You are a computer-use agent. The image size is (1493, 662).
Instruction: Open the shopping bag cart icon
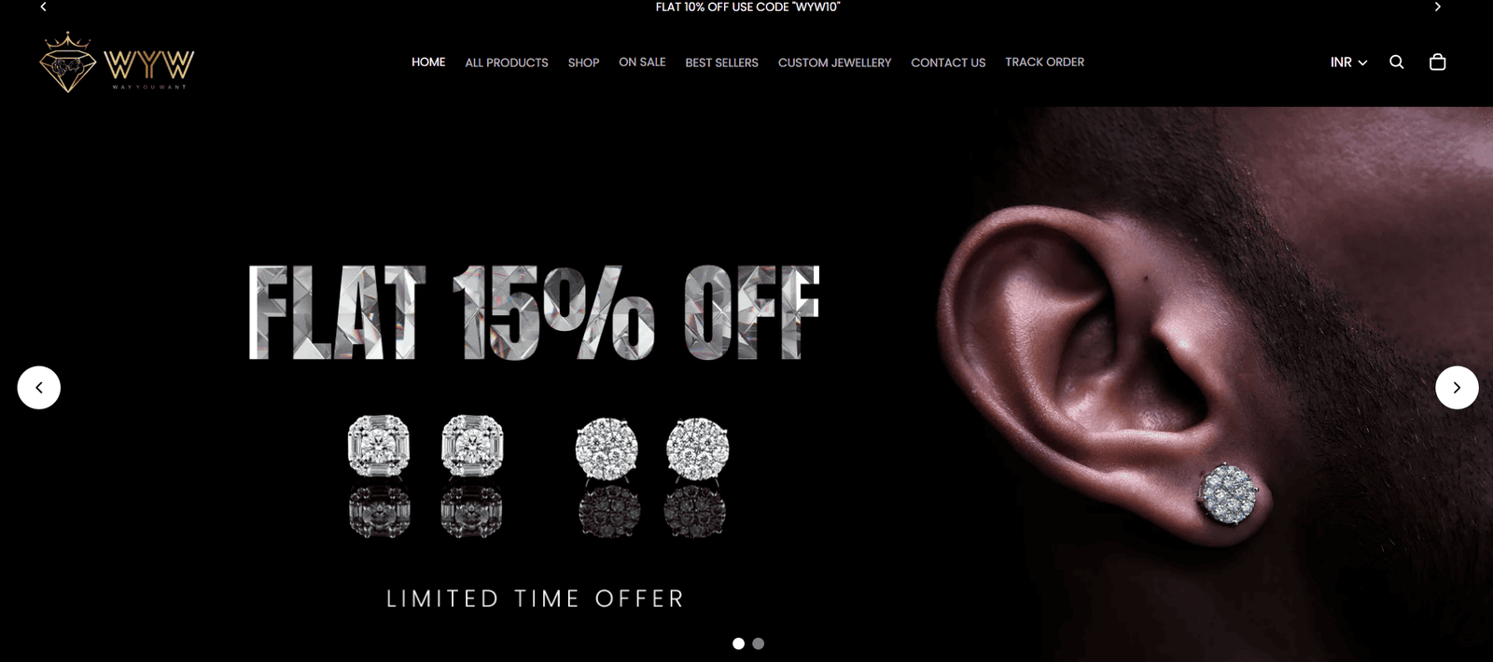(1437, 62)
